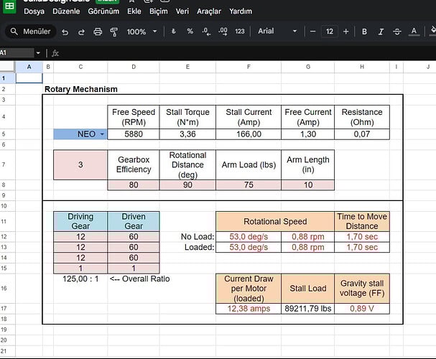The width and height of the screenshot is (436, 359).
Task: Click the No Load 53,0 deg/s cell
Action: coord(249,236)
